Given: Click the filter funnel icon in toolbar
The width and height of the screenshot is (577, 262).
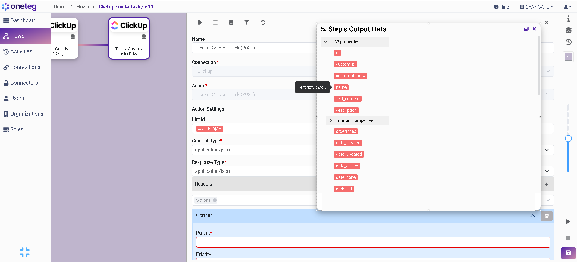Looking at the screenshot, I should click(x=246, y=23).
